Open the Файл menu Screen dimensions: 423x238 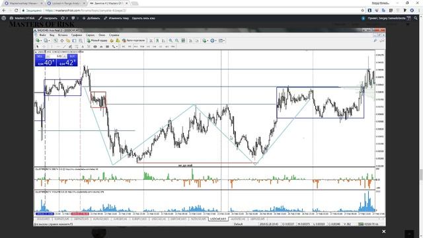click(x=42, y=35)
